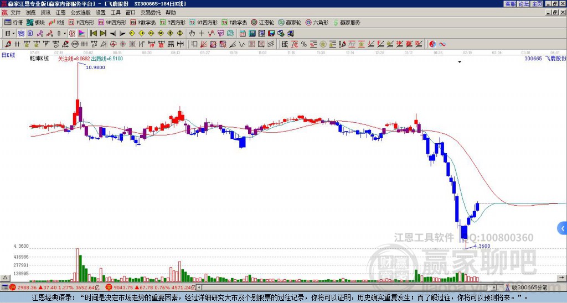Expand the candlestick style dropdown arrow

pyautogui.click(x=64, y=34)
